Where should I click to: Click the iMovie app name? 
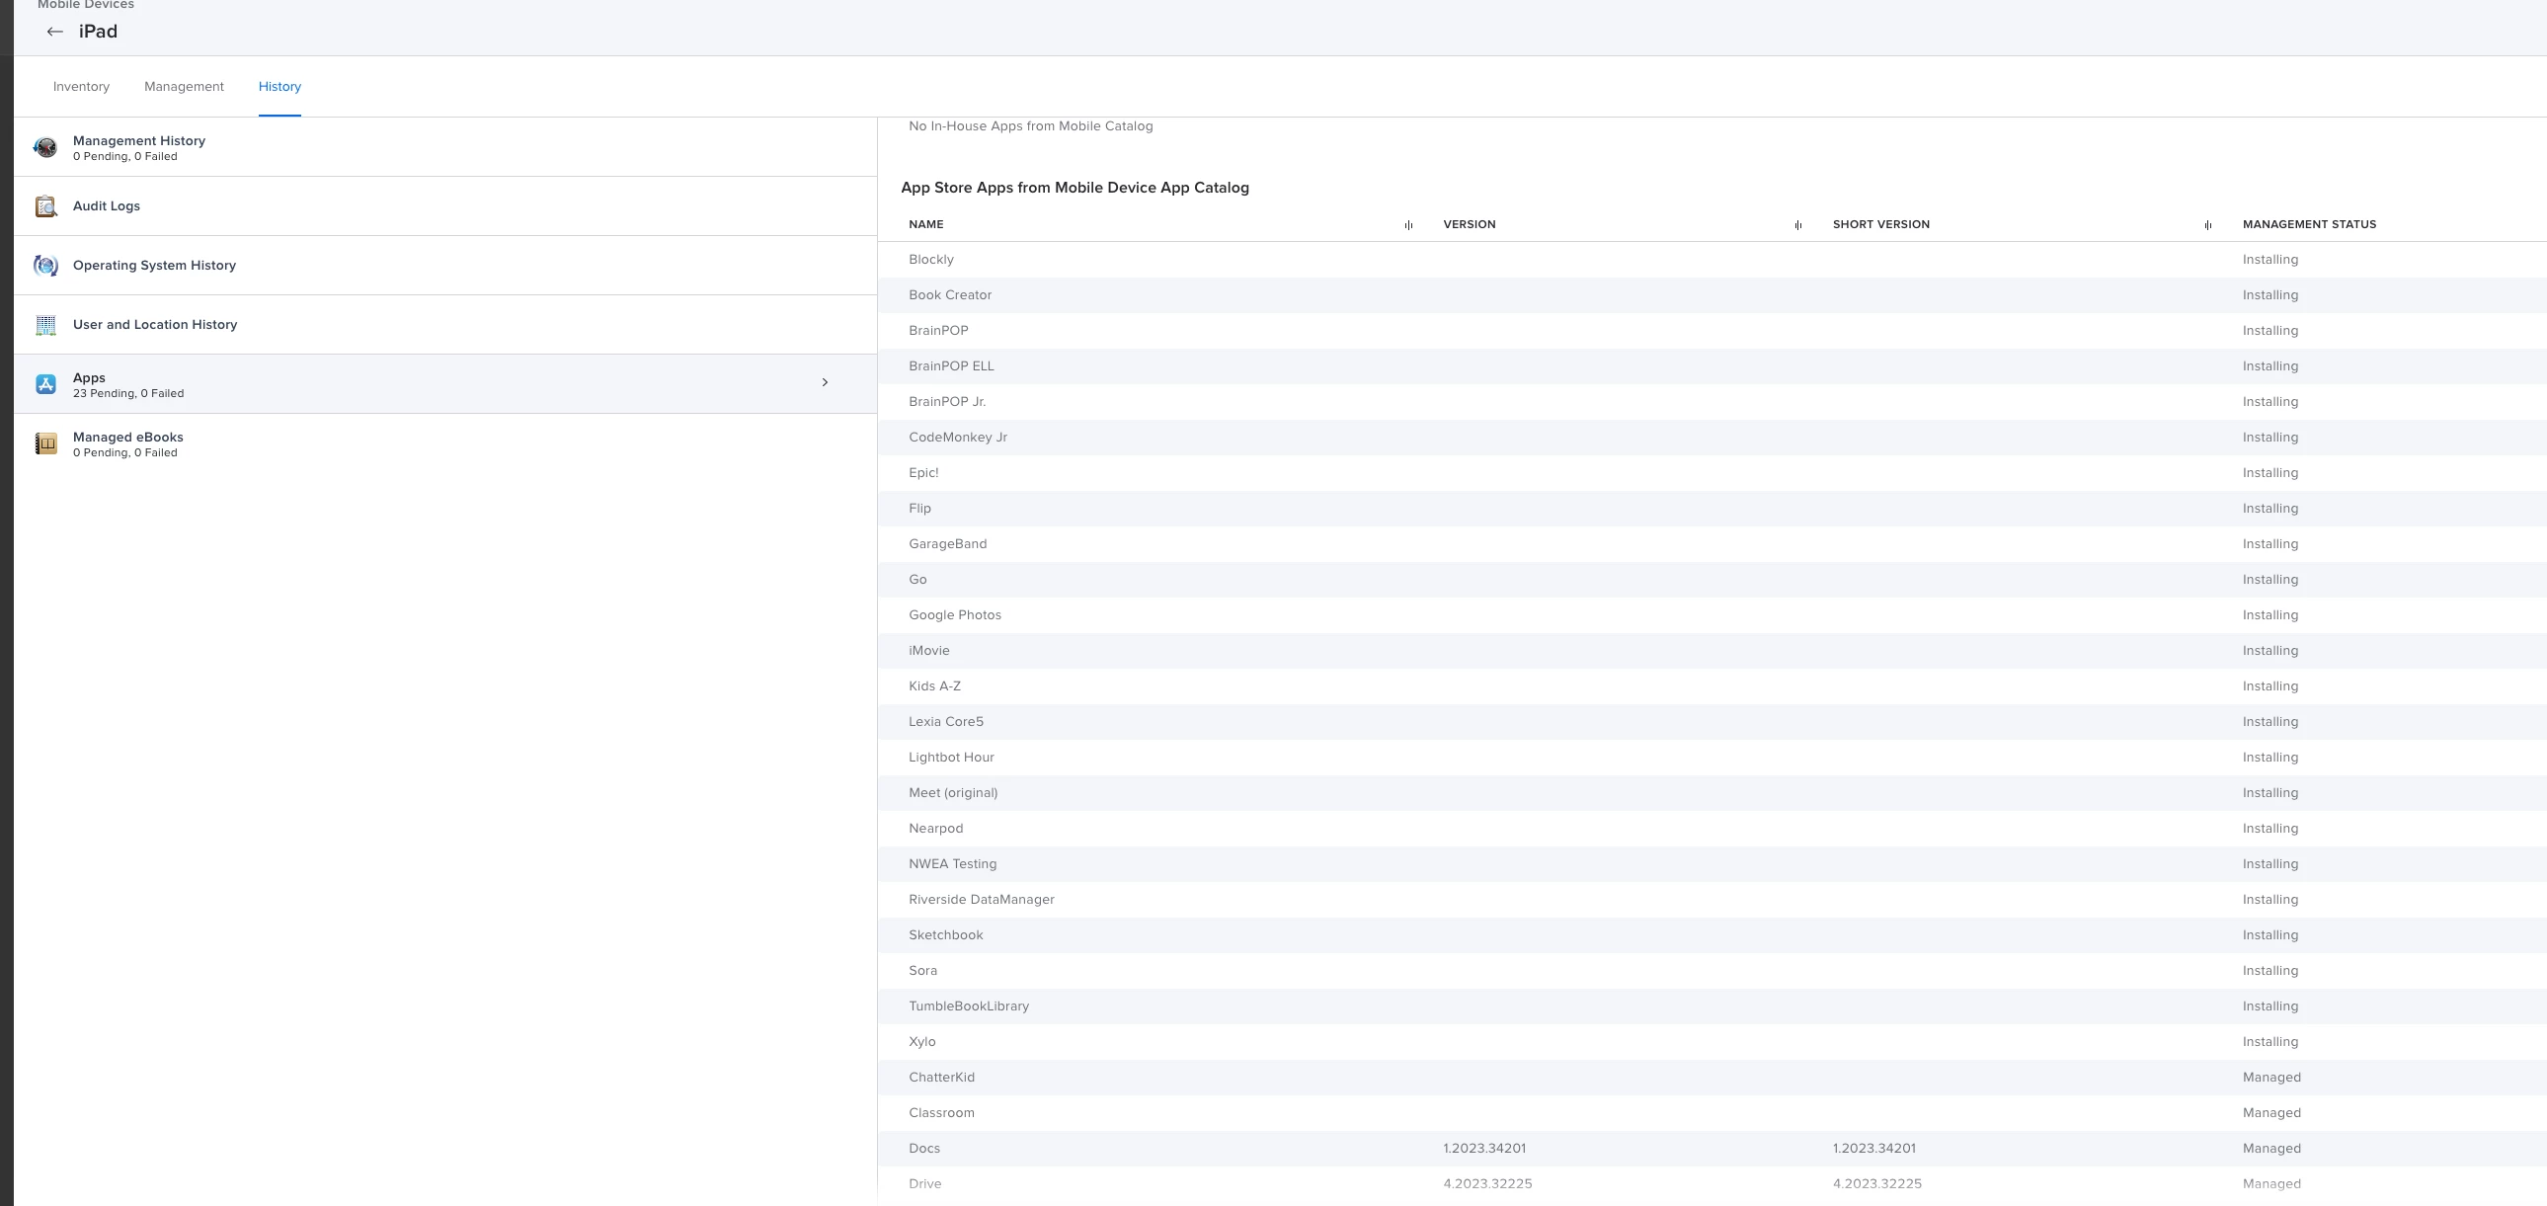929,652
